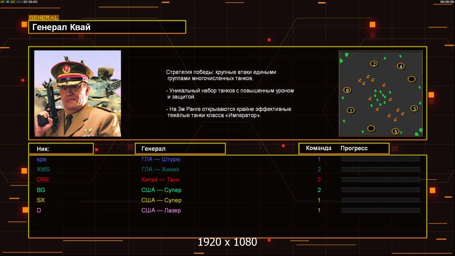Click the 'Команда' column header
Screen dimensions: 455x256
pos(318,148)
